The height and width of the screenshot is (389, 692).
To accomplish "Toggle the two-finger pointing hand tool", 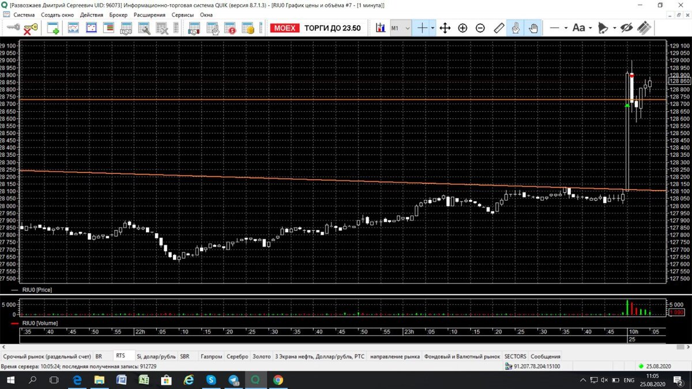I will tap(516, 28).
